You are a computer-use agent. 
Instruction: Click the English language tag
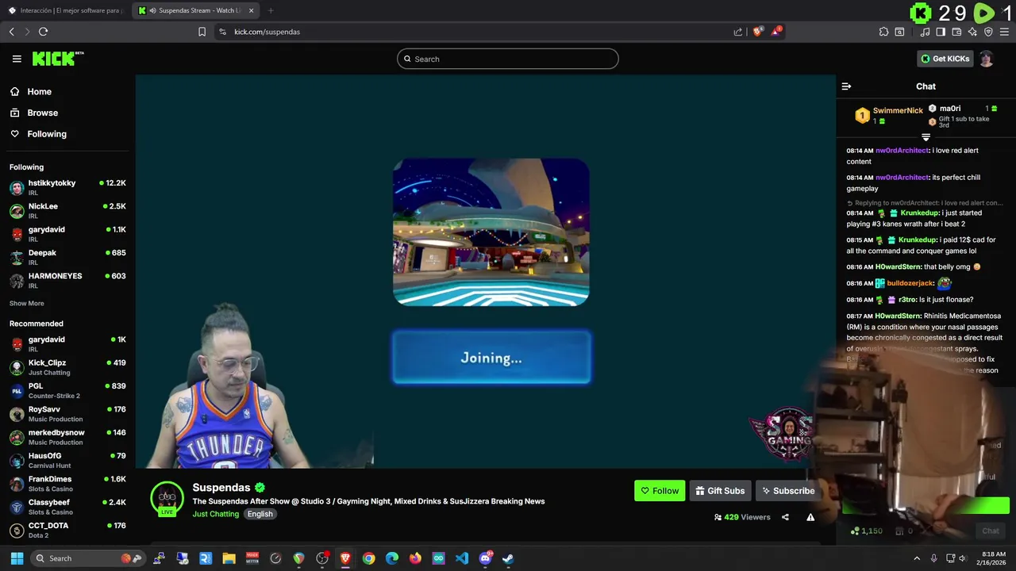click(x=260, y=514)
